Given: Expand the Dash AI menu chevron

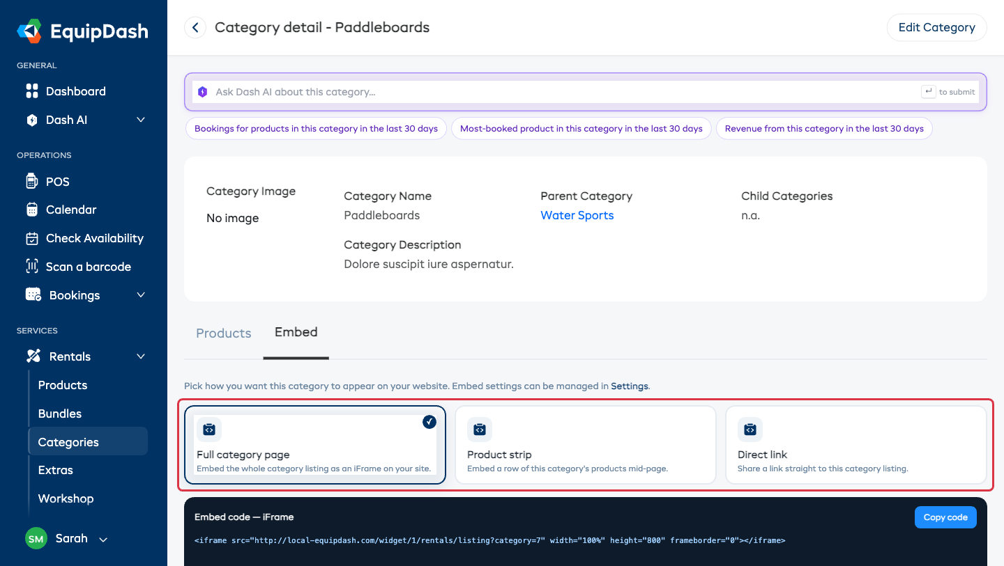Looking at the screenshot, I should tap(141, 120).
